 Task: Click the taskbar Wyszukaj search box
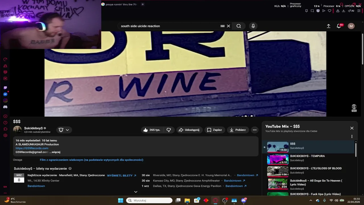149,200
